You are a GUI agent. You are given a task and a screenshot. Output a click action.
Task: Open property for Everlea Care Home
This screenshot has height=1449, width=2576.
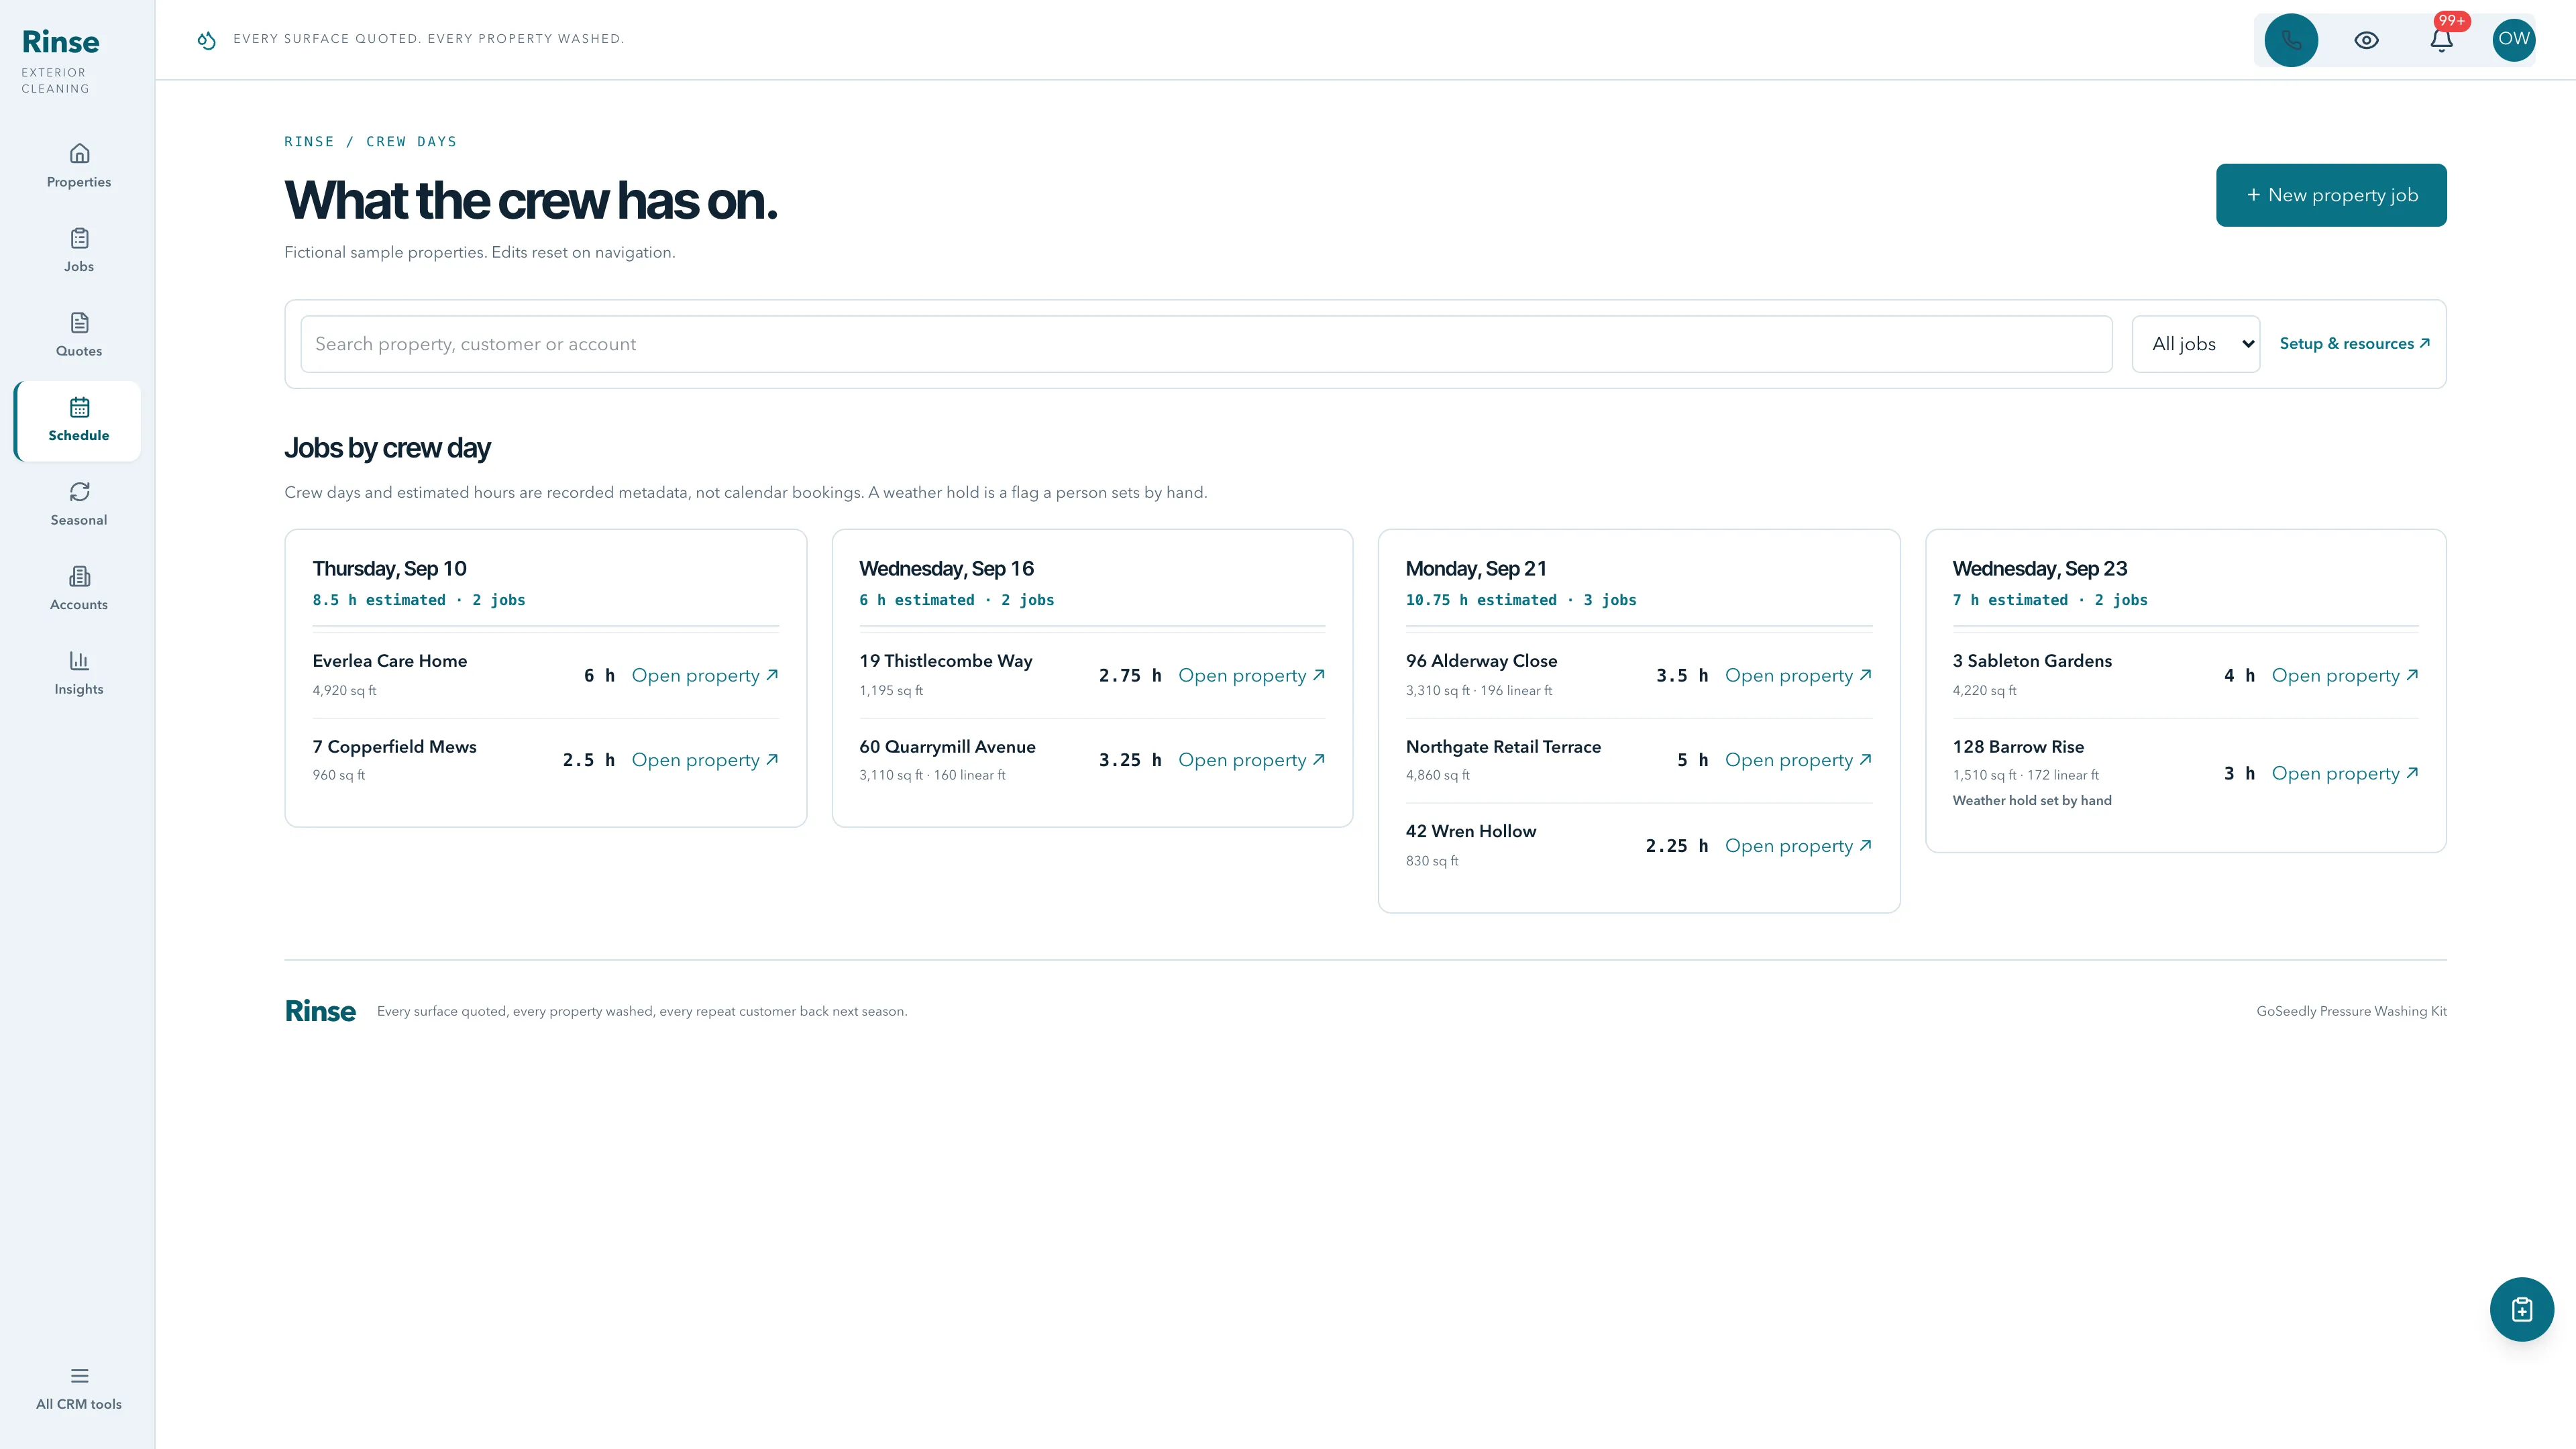[x=705, y=675]
